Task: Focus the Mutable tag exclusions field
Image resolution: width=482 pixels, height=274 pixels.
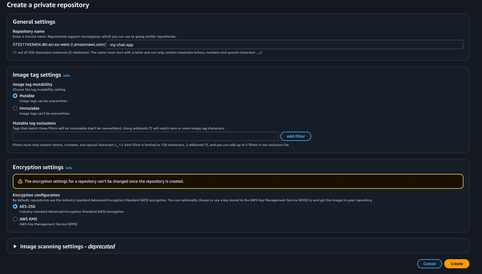Action: tap(146, 136)
